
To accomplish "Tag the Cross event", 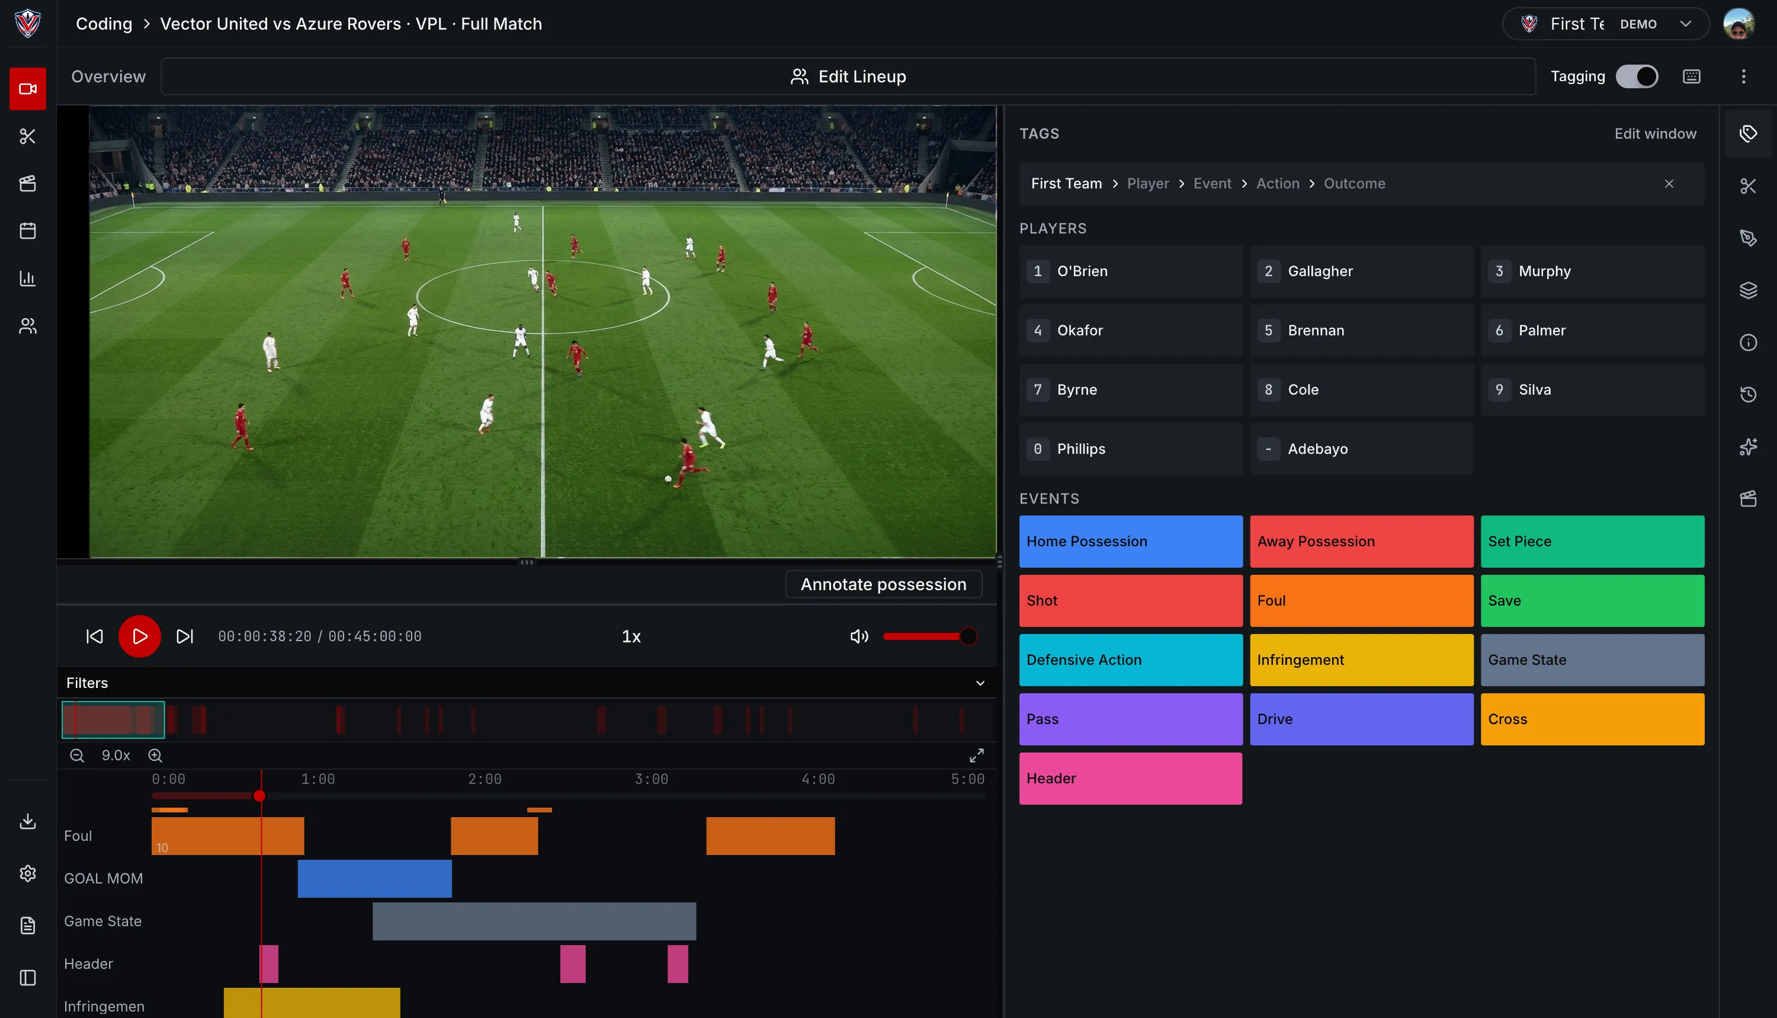I will pos(1592,719).
